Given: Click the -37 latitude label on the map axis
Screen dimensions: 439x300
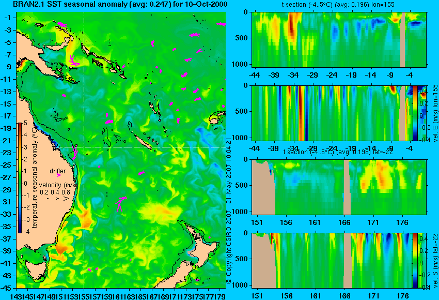Looking at the screenshot, I should pyautogui.click(x=6, y=238).
